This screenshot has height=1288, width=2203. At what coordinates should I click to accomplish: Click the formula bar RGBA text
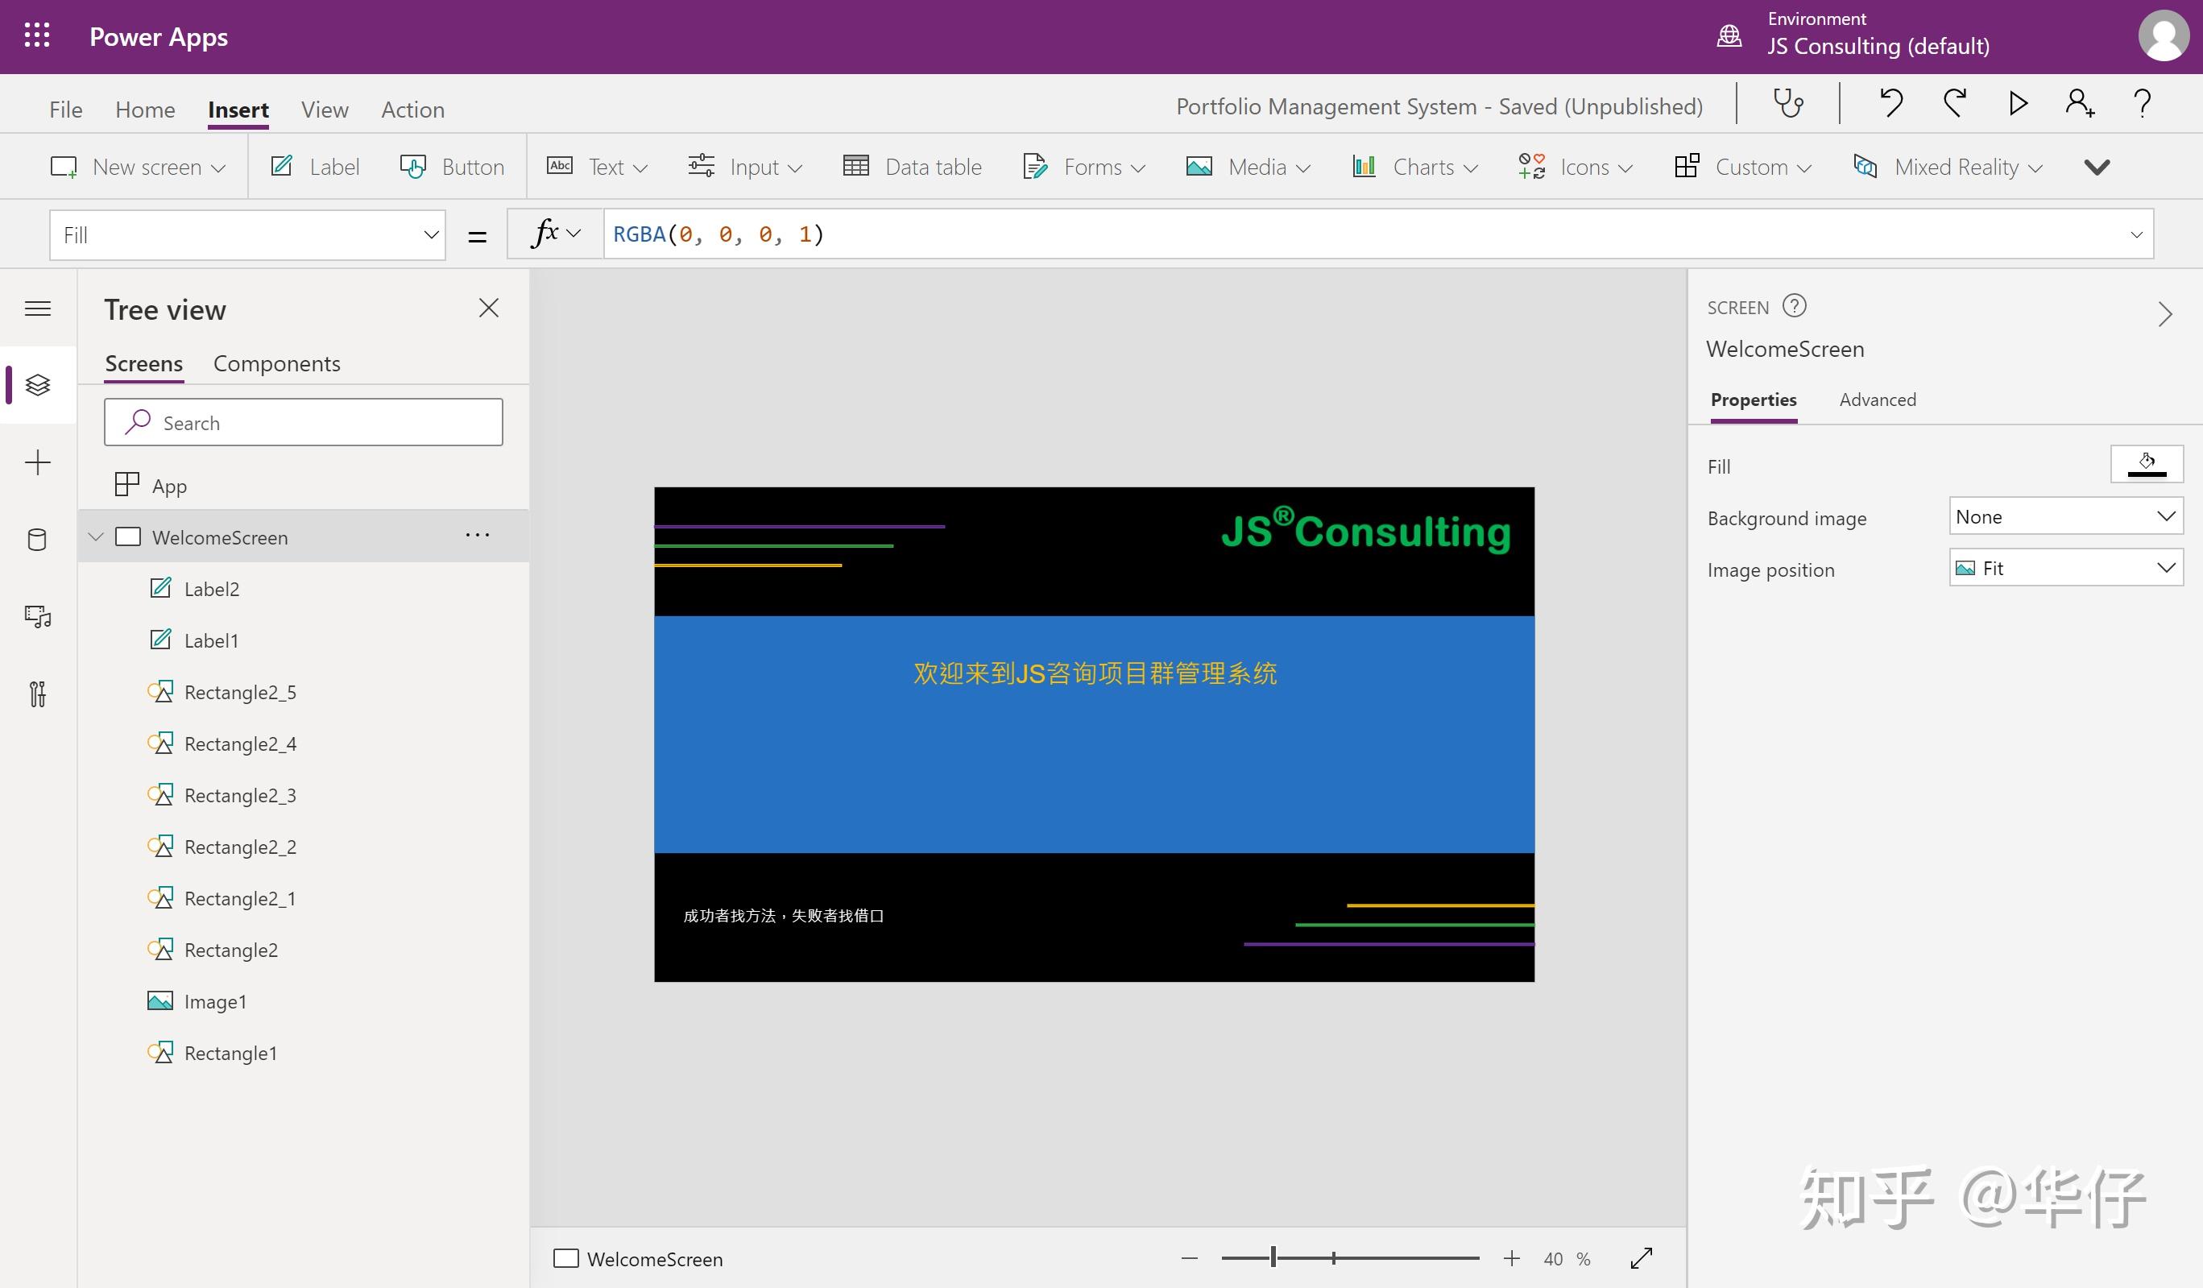pyautogui.click(x=718, y=234)
